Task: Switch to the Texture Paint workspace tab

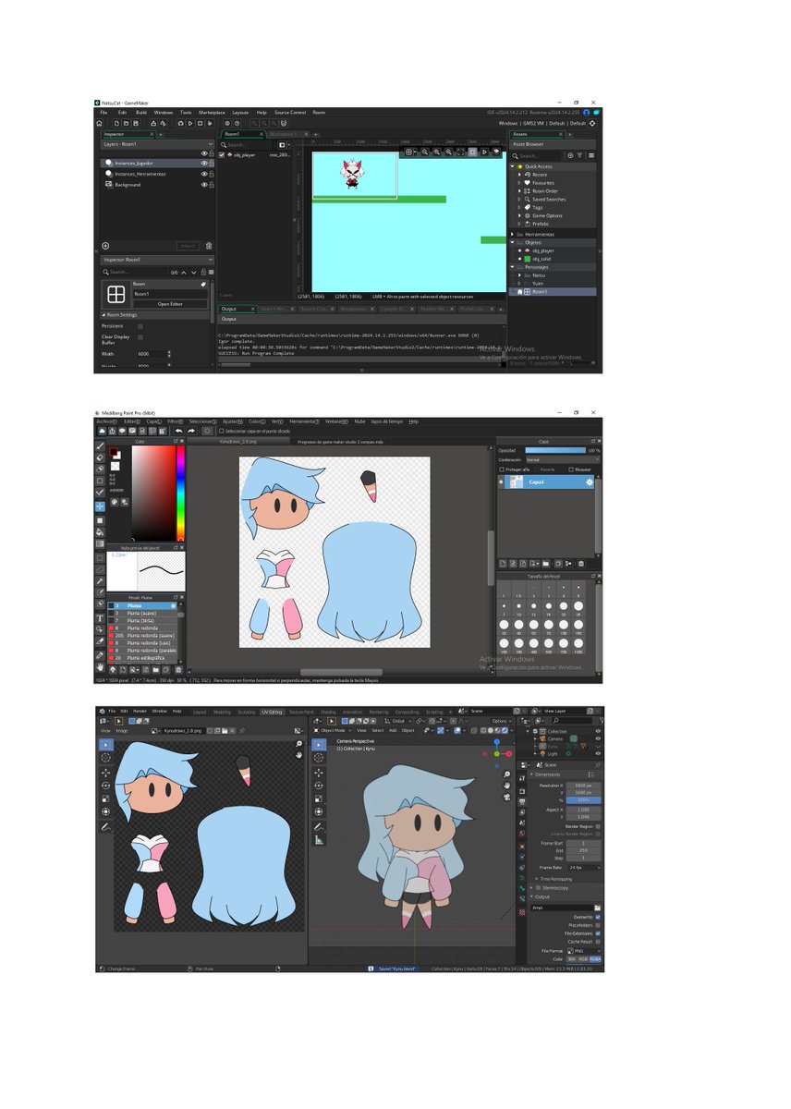Action: (x=301, y=712)
